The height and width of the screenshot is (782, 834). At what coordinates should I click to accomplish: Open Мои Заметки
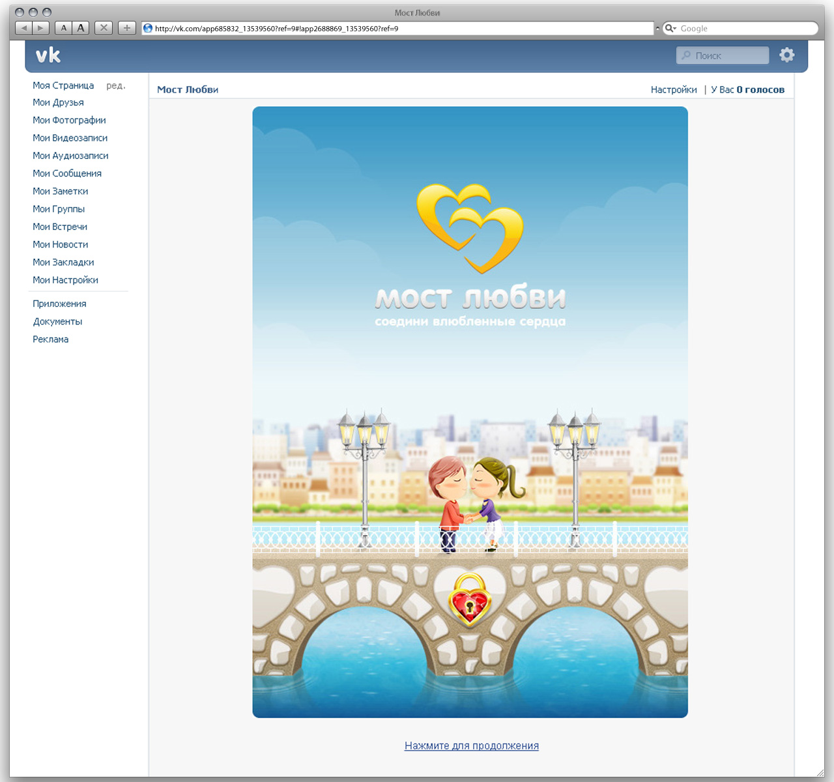[x=61, y=191]
